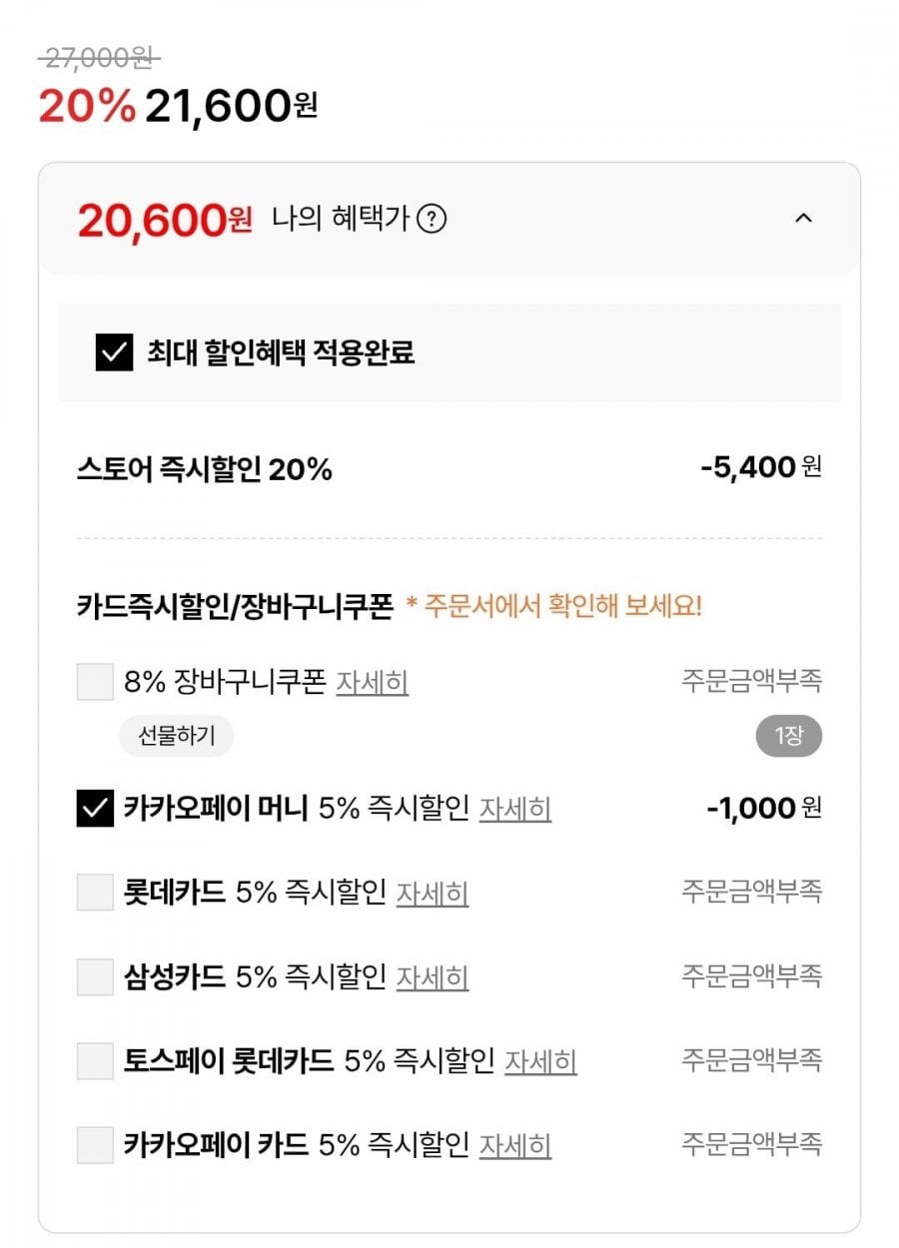View 자세히 details for 삼성카드
The height and width of the screenshot is (1248, 899).
coord(433,976)
